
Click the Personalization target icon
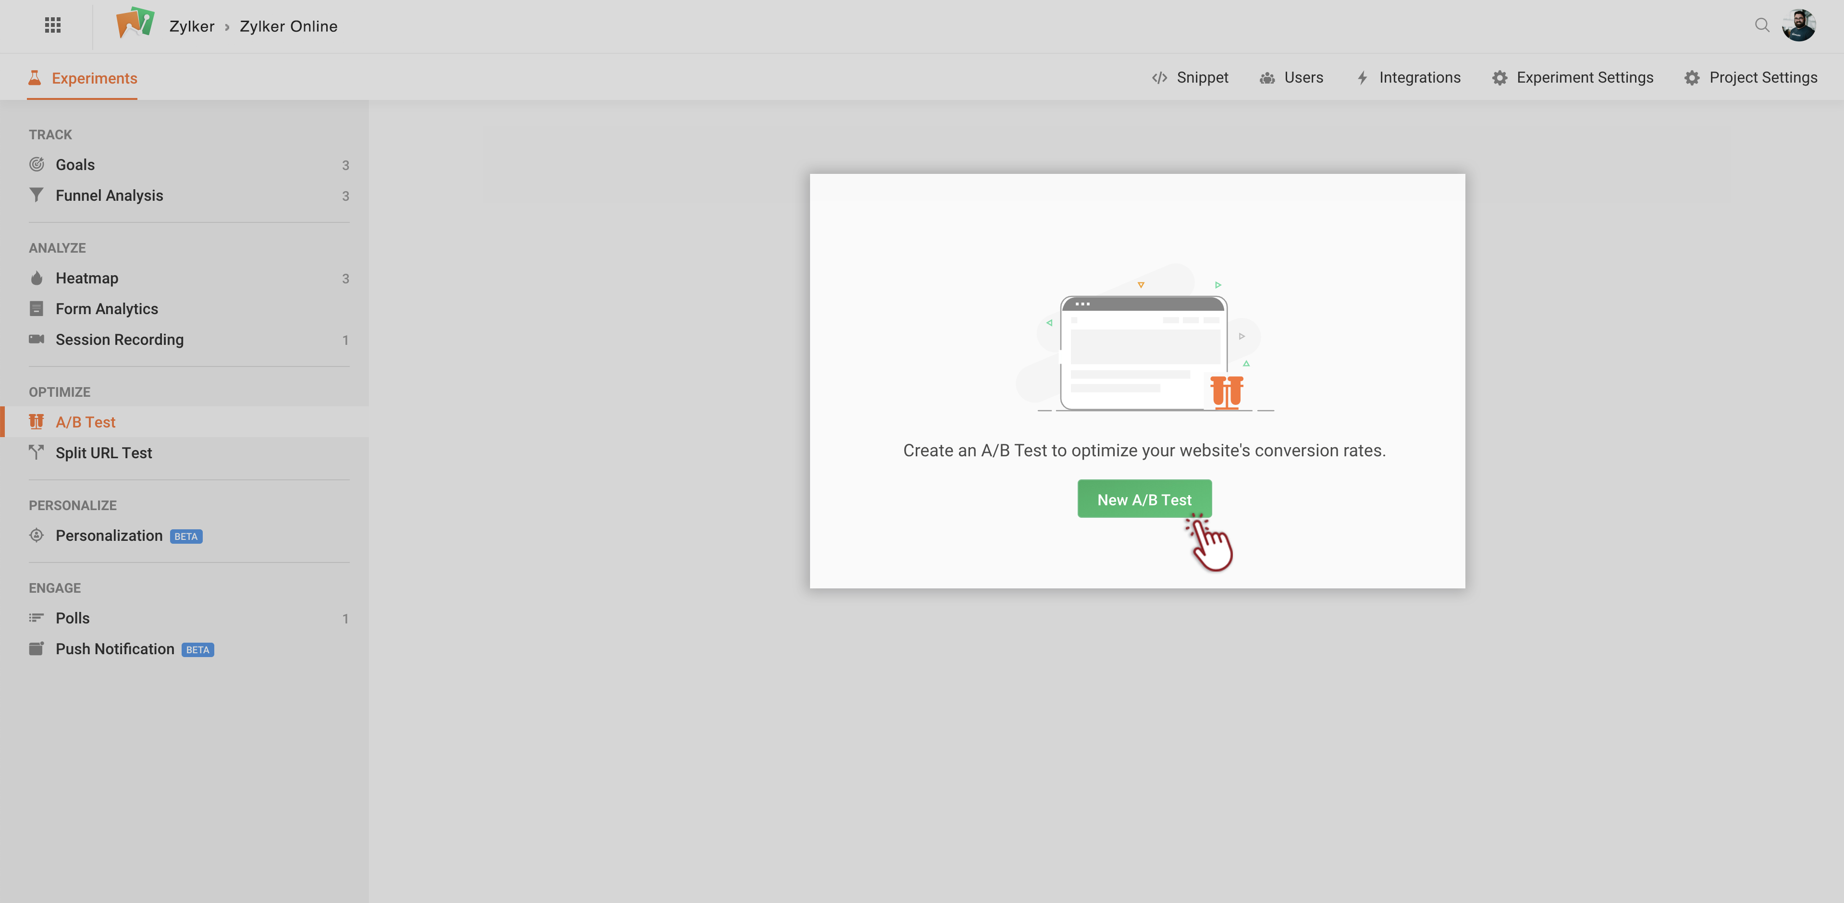click(x=37, y=535)
